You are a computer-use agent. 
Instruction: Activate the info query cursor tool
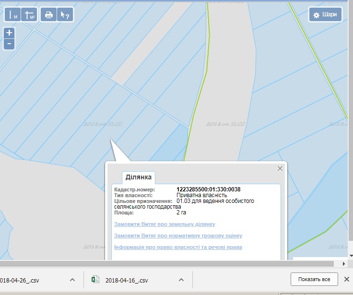point(65,15)
